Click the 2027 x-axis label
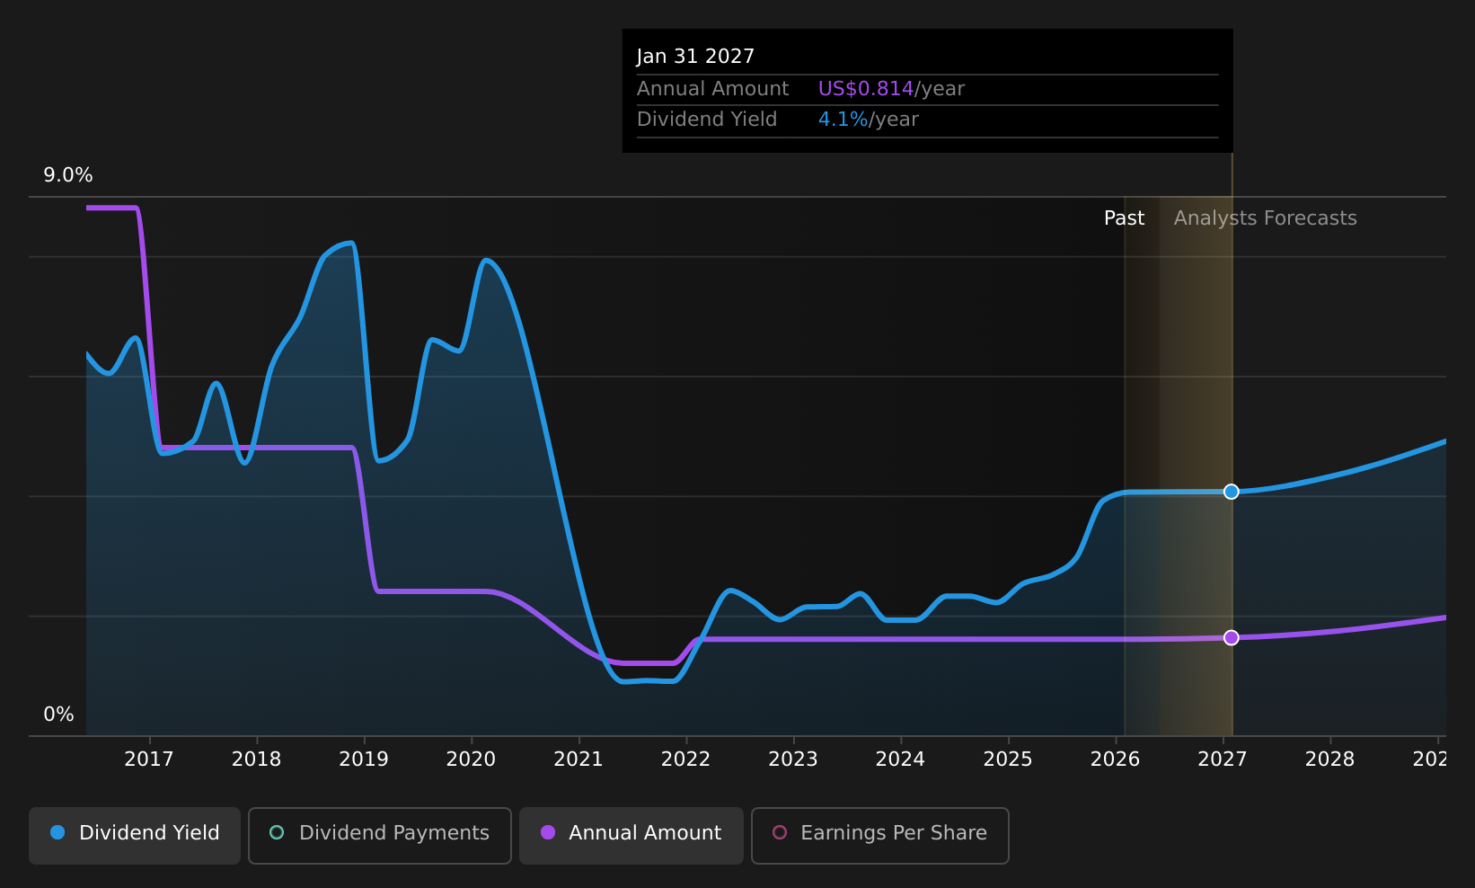This screenshot has height=888, width=1475. [1223, 759]
